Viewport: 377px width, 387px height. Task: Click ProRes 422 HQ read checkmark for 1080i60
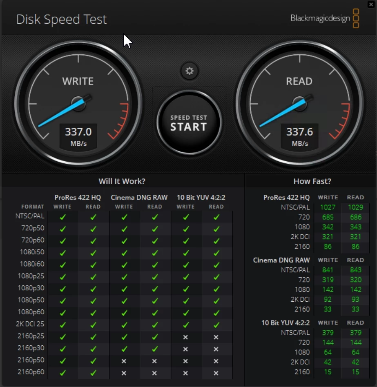click(x=93, y=265)
